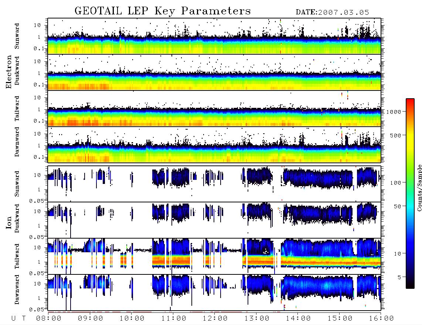Click the 500 tick on colorbar
Screen dimensions: 422x325
tap(395, 135)
